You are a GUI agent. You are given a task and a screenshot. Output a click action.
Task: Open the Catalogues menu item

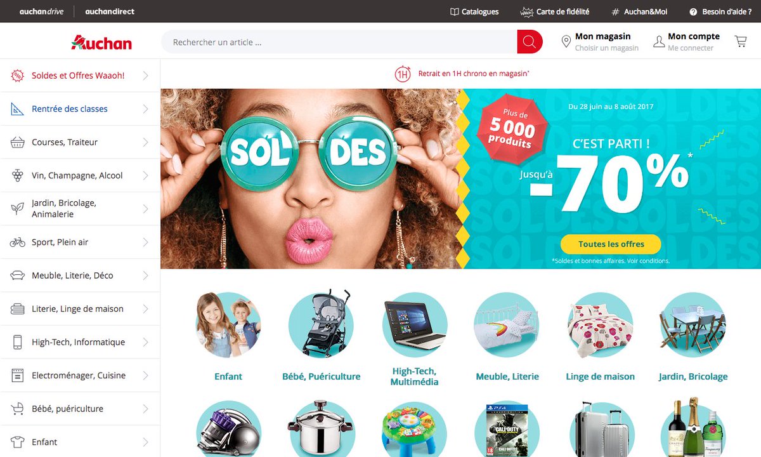[474, 11]
